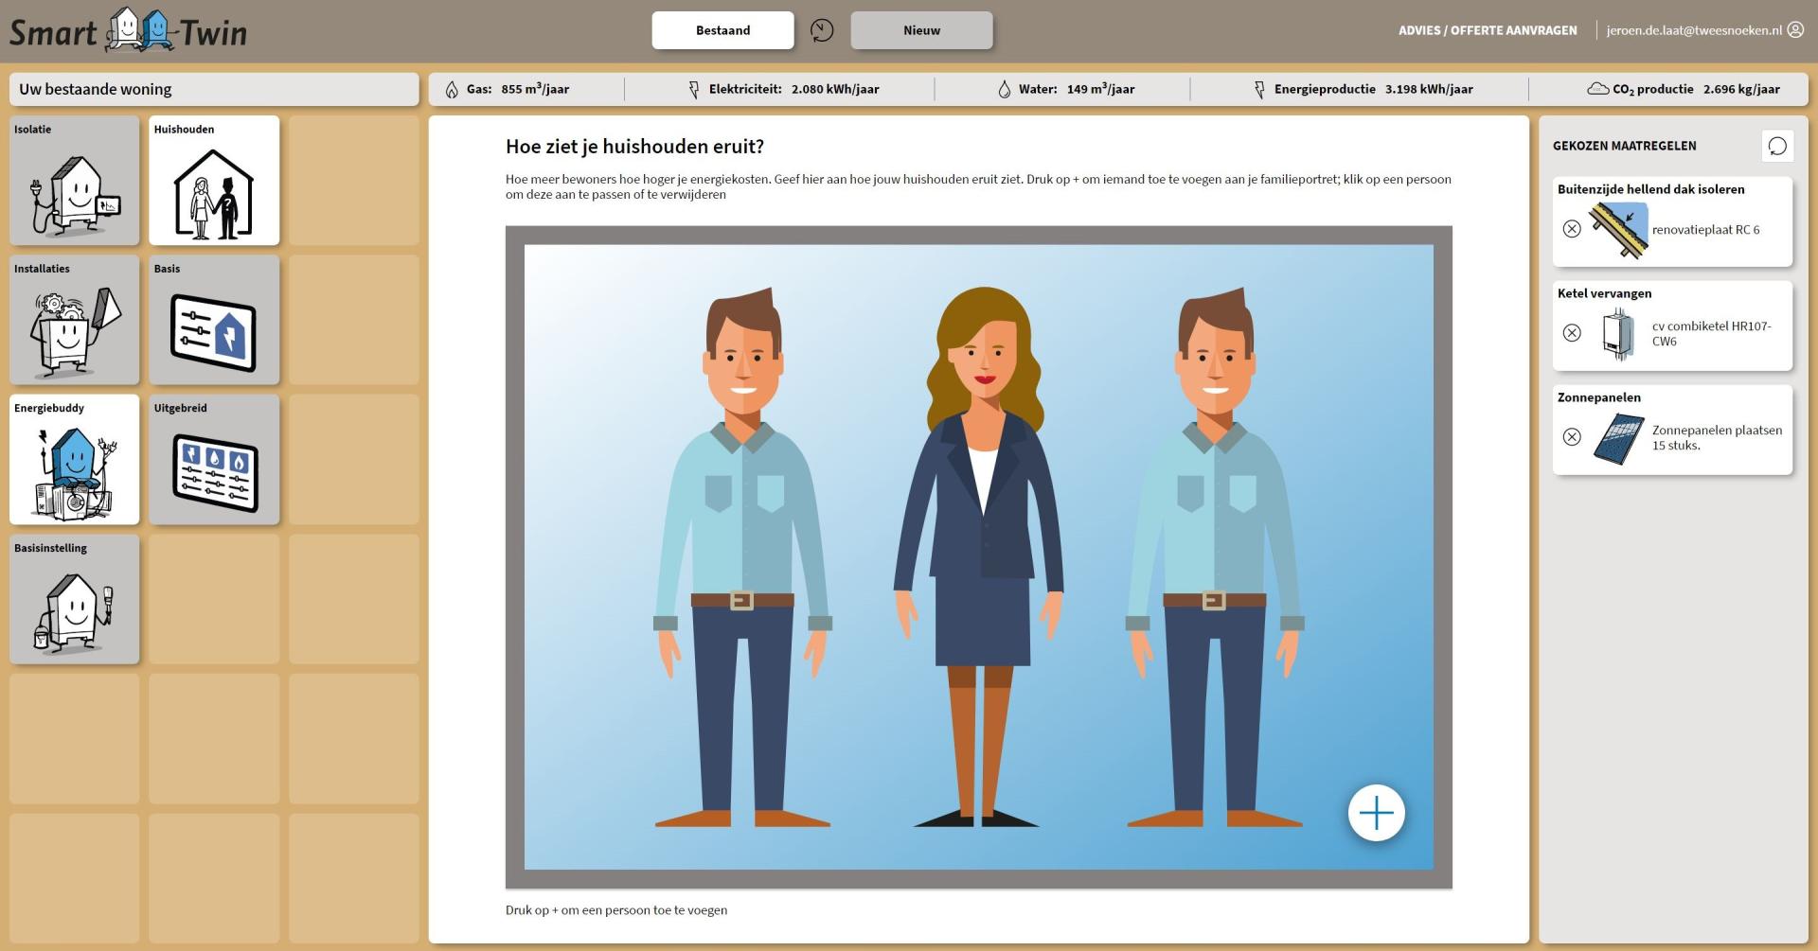Click the plus button to add person
This screenshot has height=951, width=1818.
[1376, 813]
